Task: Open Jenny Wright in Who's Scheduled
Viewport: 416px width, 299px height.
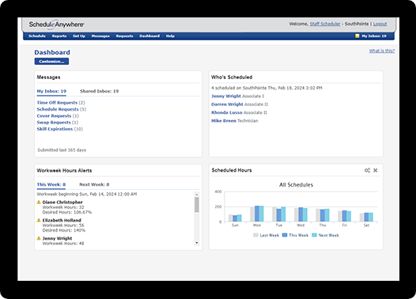Action: (226, 96)
